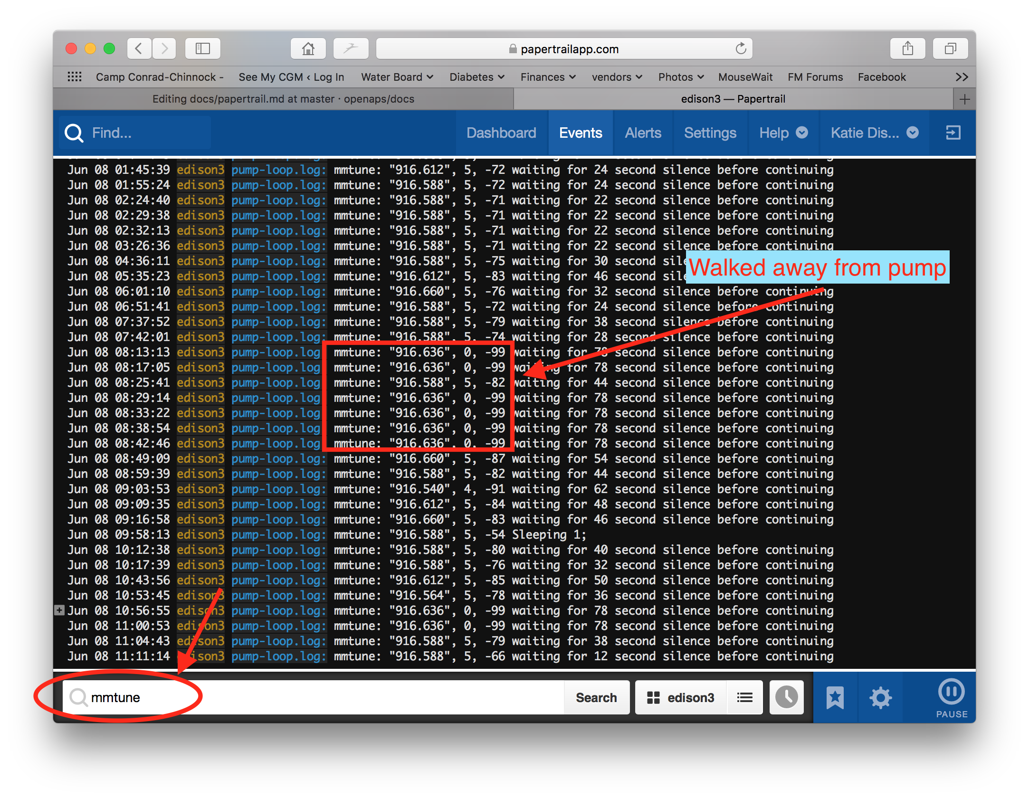Click the Safari sidebar toggle icon

coord(203,48)
